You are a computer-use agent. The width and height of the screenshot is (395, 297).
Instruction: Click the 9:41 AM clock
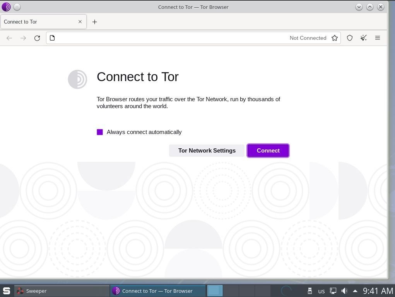(x=378, y=291)
